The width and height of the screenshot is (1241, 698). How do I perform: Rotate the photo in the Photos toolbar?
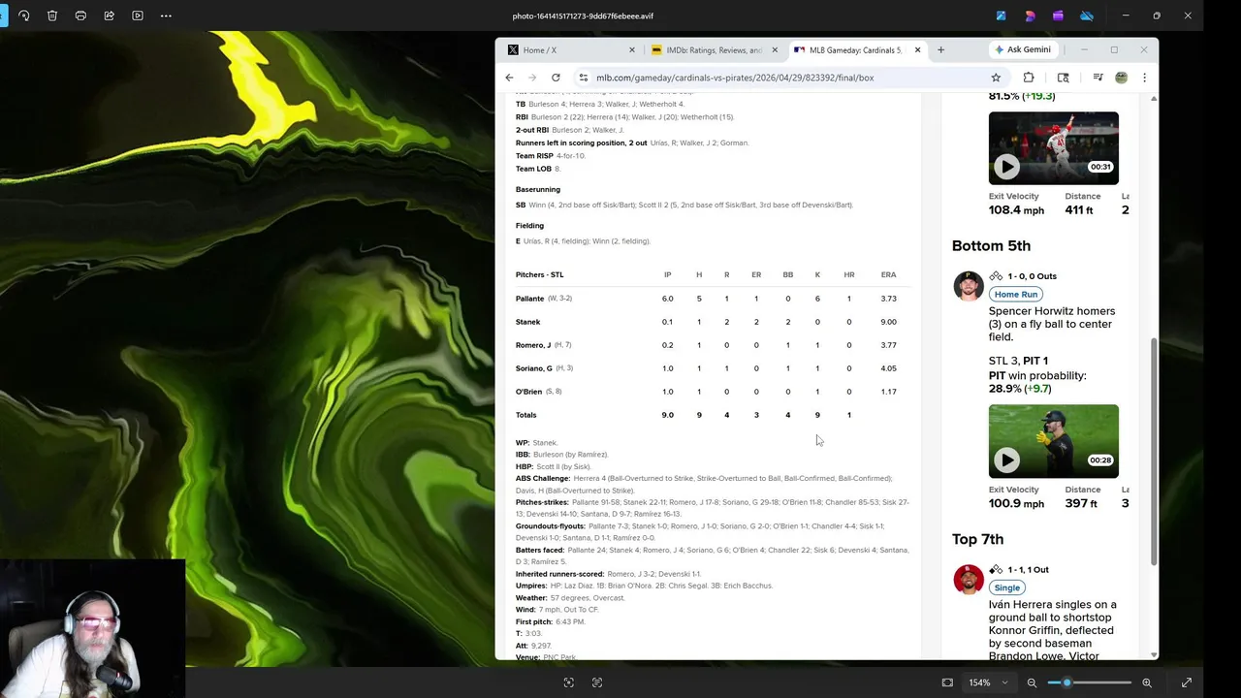(24, 16)
